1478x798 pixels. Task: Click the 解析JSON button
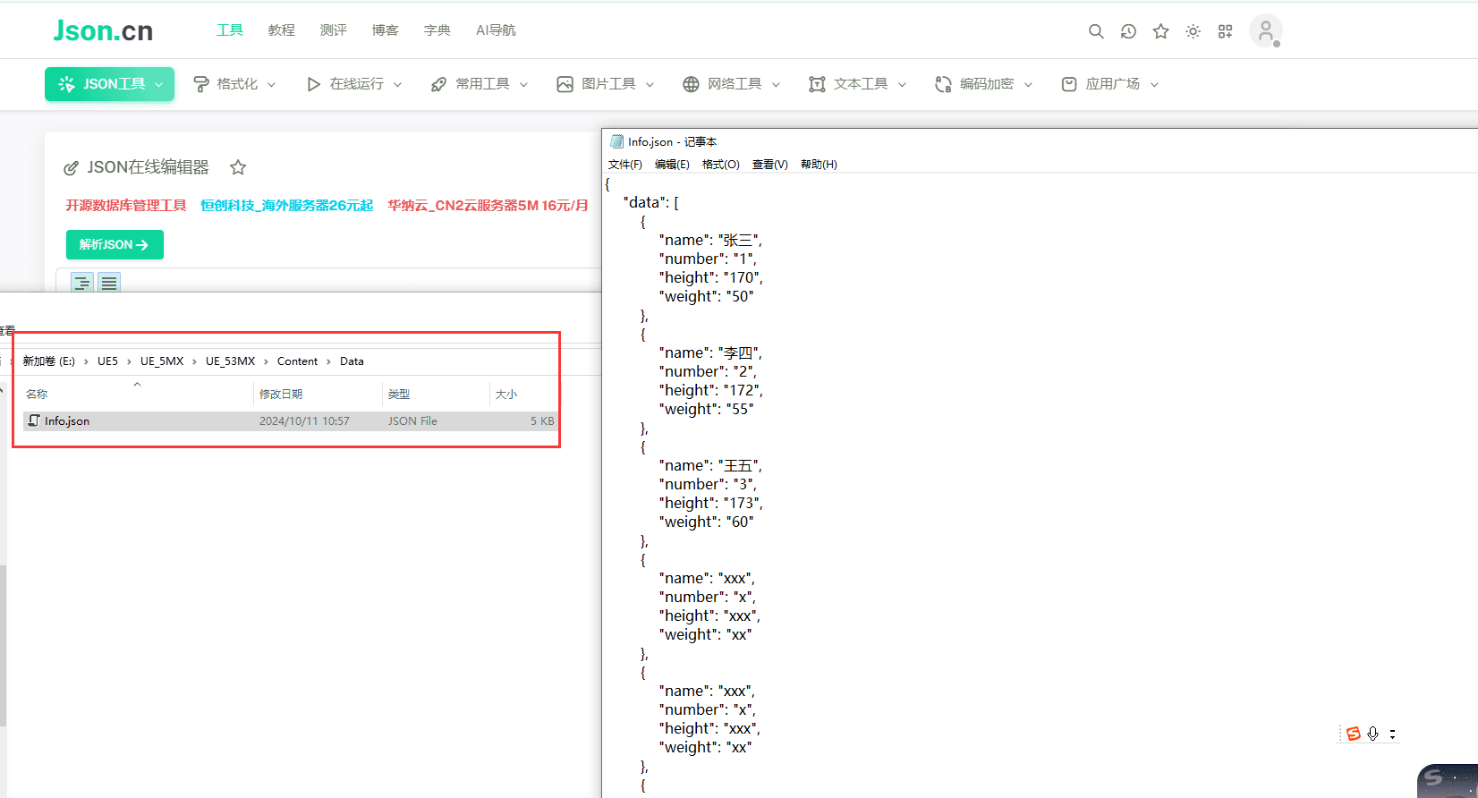pyautogui.click(x=115, y=245)
